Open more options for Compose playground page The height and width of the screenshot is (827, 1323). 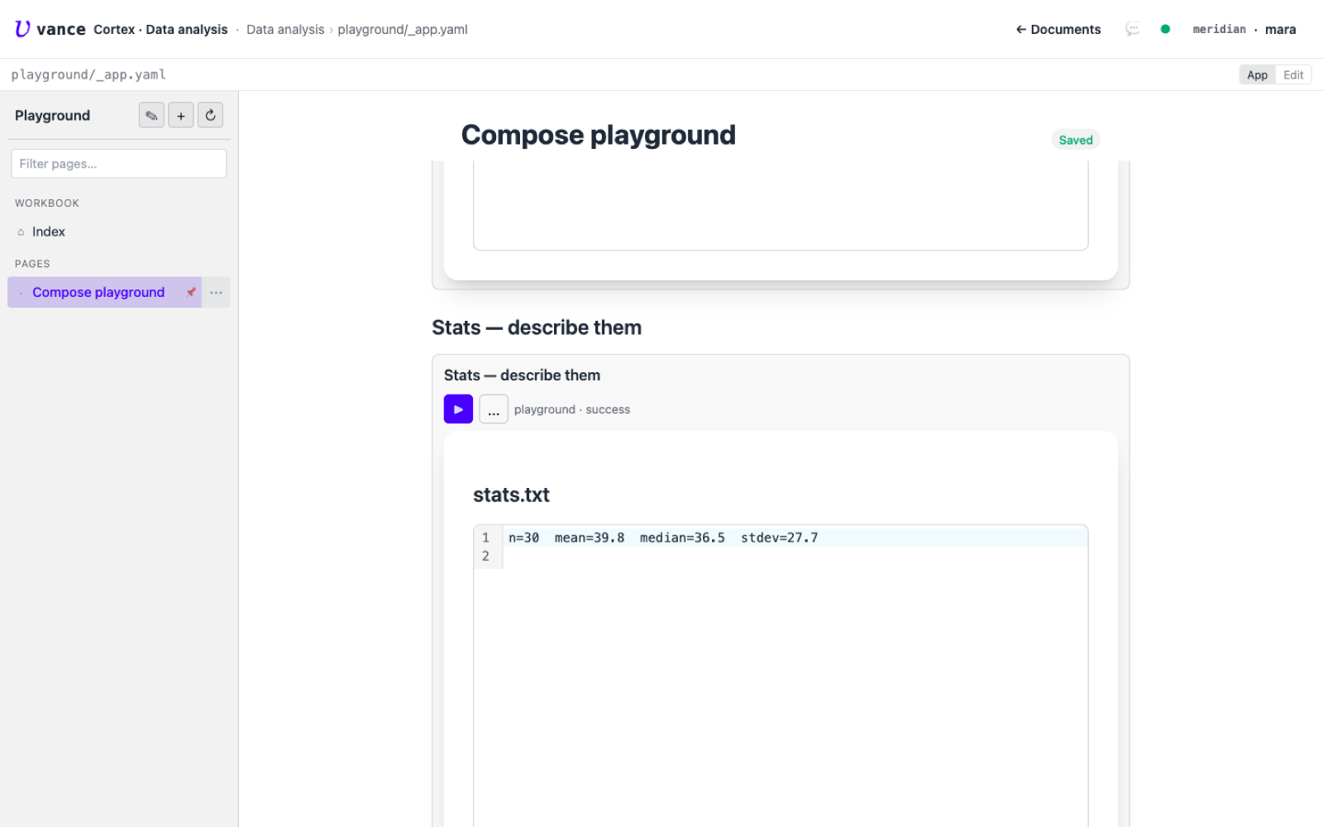[216, 292]
